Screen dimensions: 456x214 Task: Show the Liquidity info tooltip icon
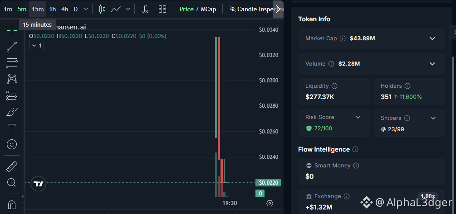click(334, 86)
